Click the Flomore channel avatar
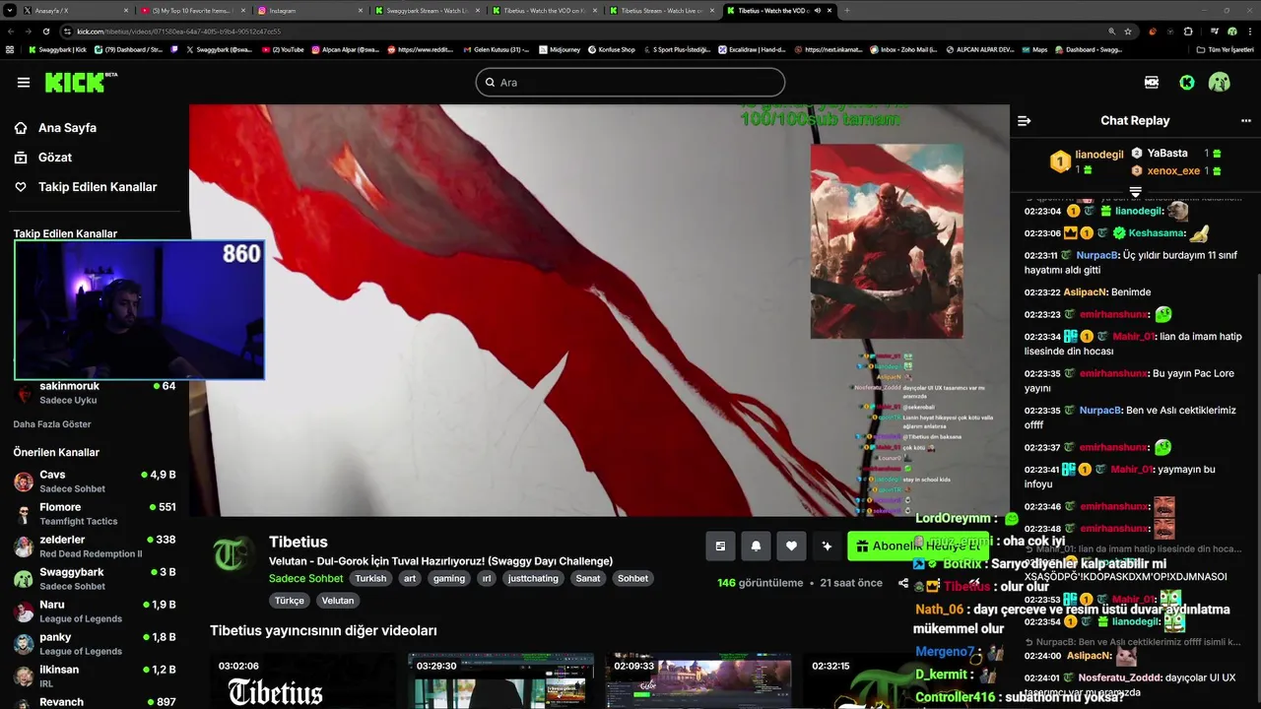 24,514
